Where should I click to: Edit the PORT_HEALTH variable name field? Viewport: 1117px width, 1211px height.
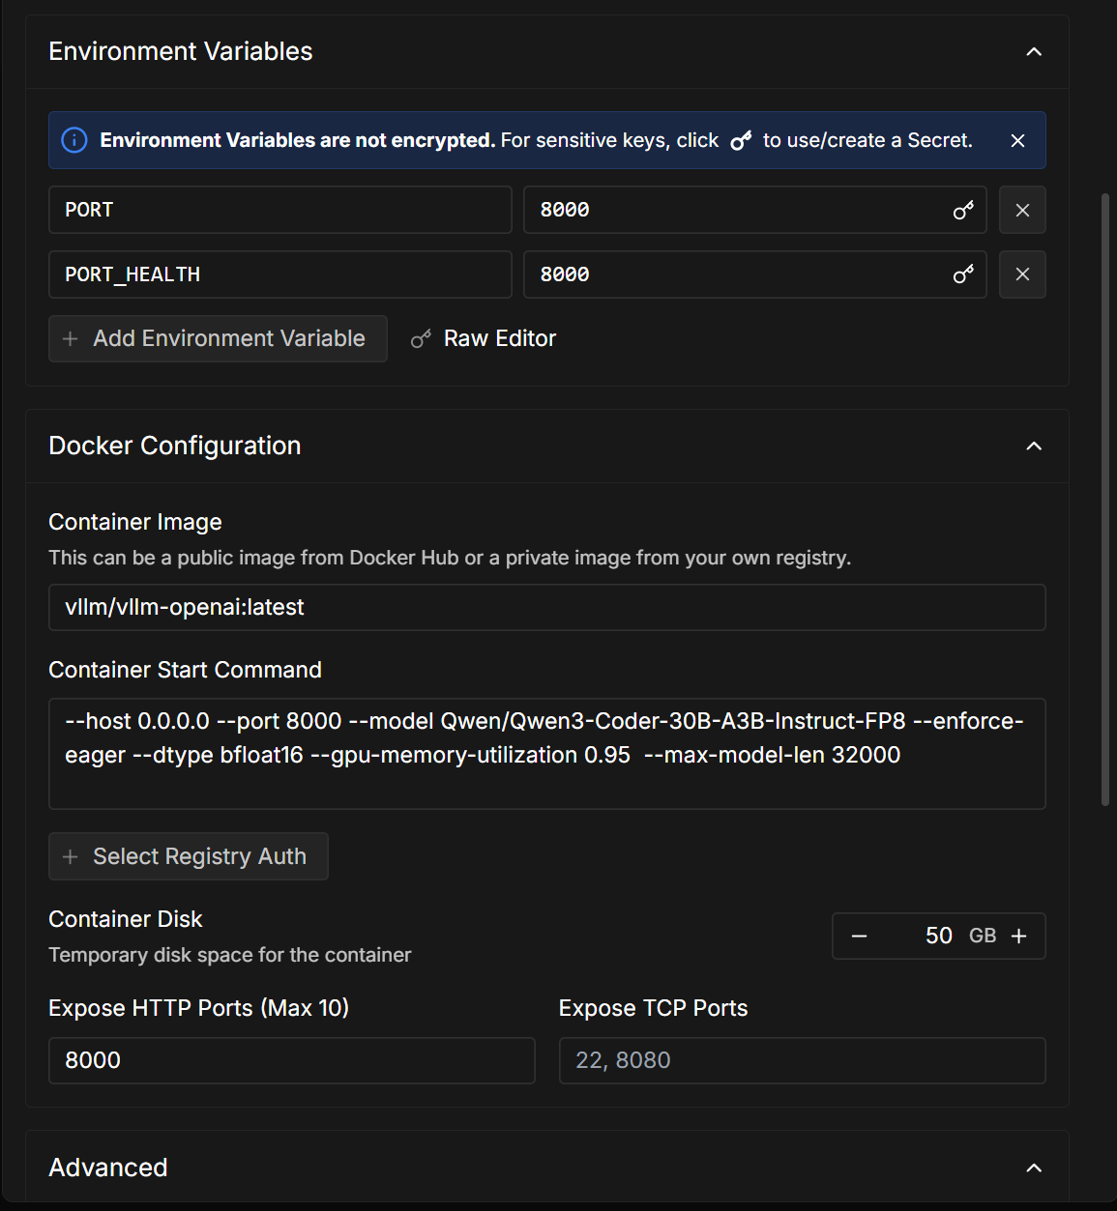click(279, 274)
